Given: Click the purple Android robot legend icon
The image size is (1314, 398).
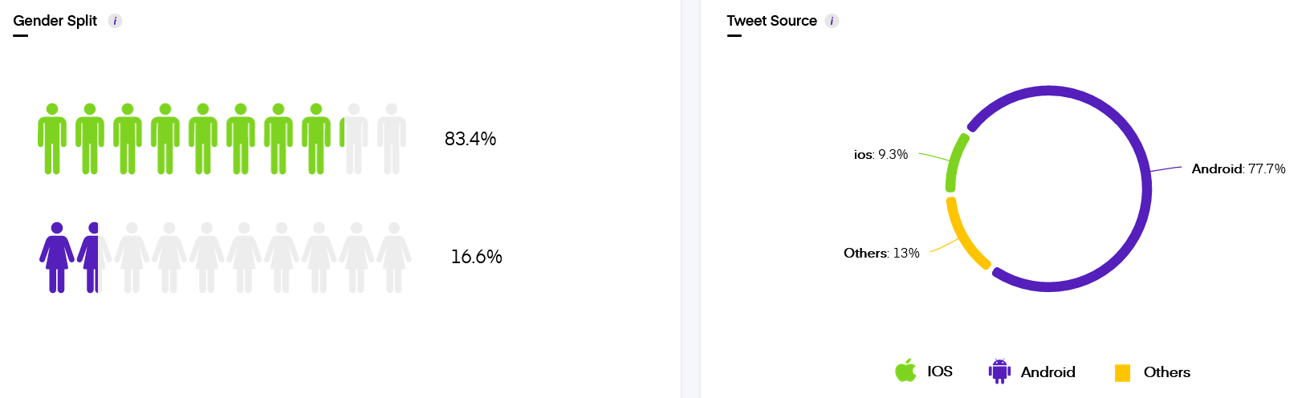Looking at the screenshot, I should (999, 371).
